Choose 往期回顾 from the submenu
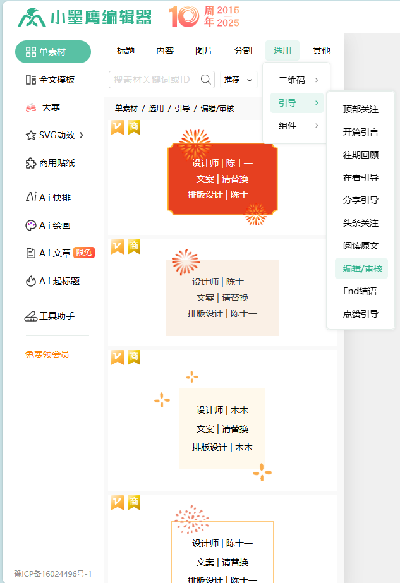 coord(361,155)
